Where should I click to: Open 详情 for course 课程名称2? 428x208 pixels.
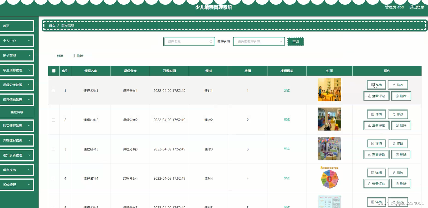(x=377, y=114)
